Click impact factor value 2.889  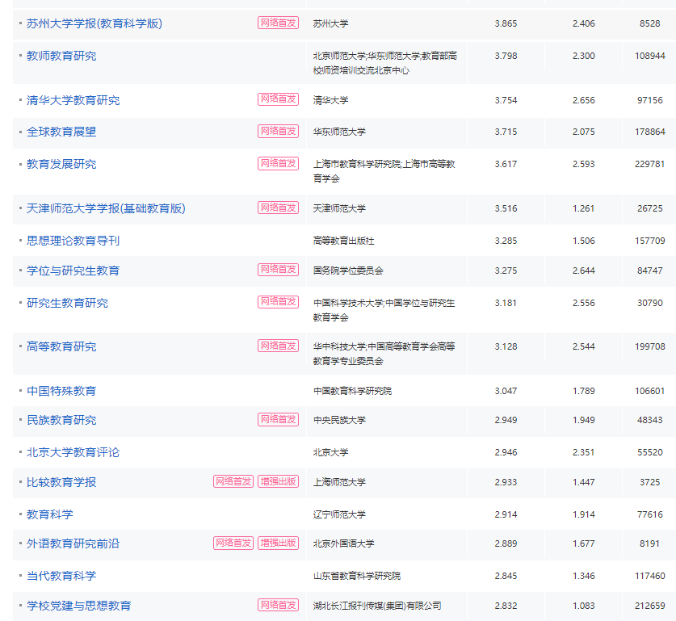pos(506,543)
